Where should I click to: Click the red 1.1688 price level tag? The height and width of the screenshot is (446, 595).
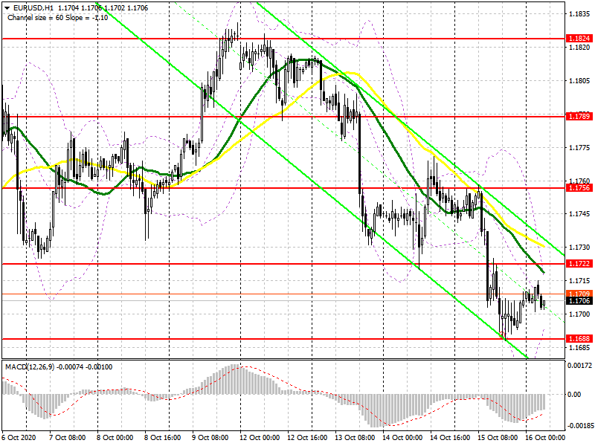click(x=579, y=338)
